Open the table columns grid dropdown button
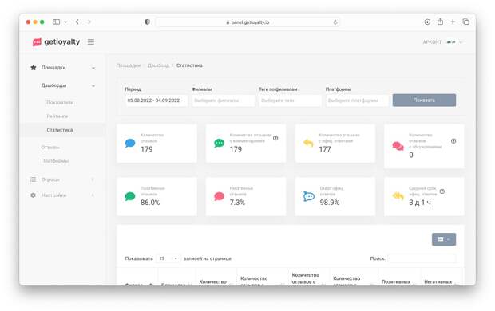Image resolution: width=495 pixels, height=311 pixels. tap(444, 239)
